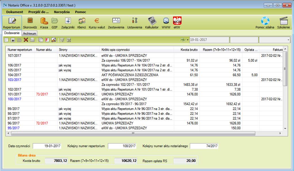Click the toolbar date field 19-01-2017
This screenshot has height=171, width=294.
pyautogui.click(x=209, y=40)
